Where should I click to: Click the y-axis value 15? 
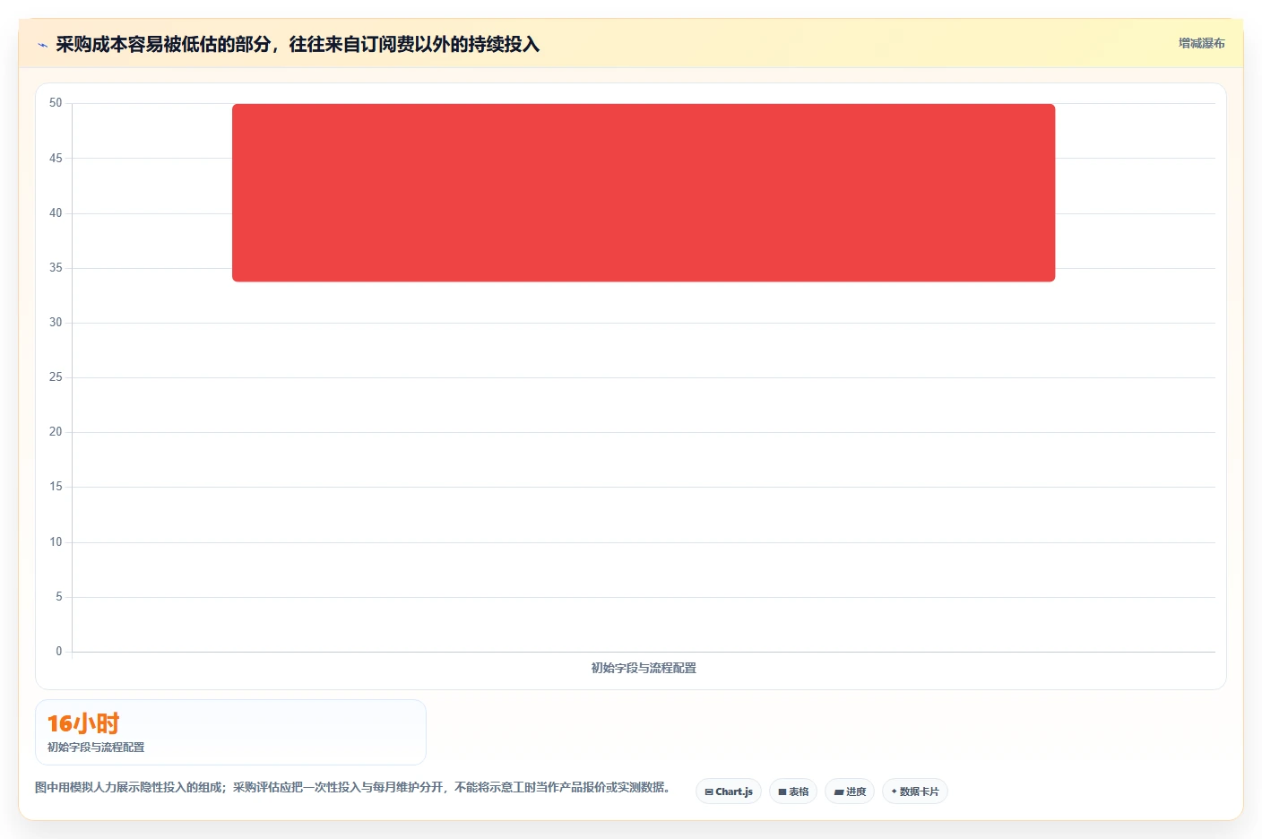click(x=56, y=487)
